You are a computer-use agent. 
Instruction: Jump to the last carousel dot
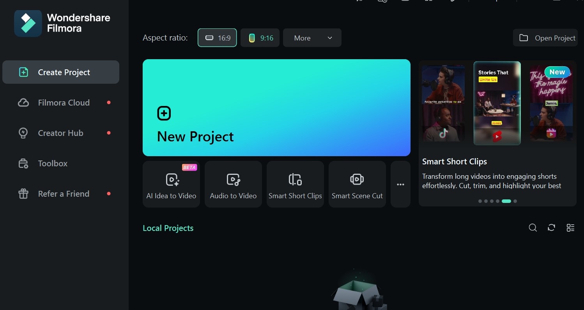pos(515,201)
